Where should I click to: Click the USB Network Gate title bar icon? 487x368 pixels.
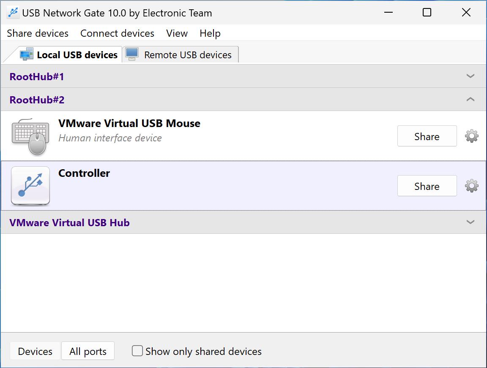(x=13, y=13)
